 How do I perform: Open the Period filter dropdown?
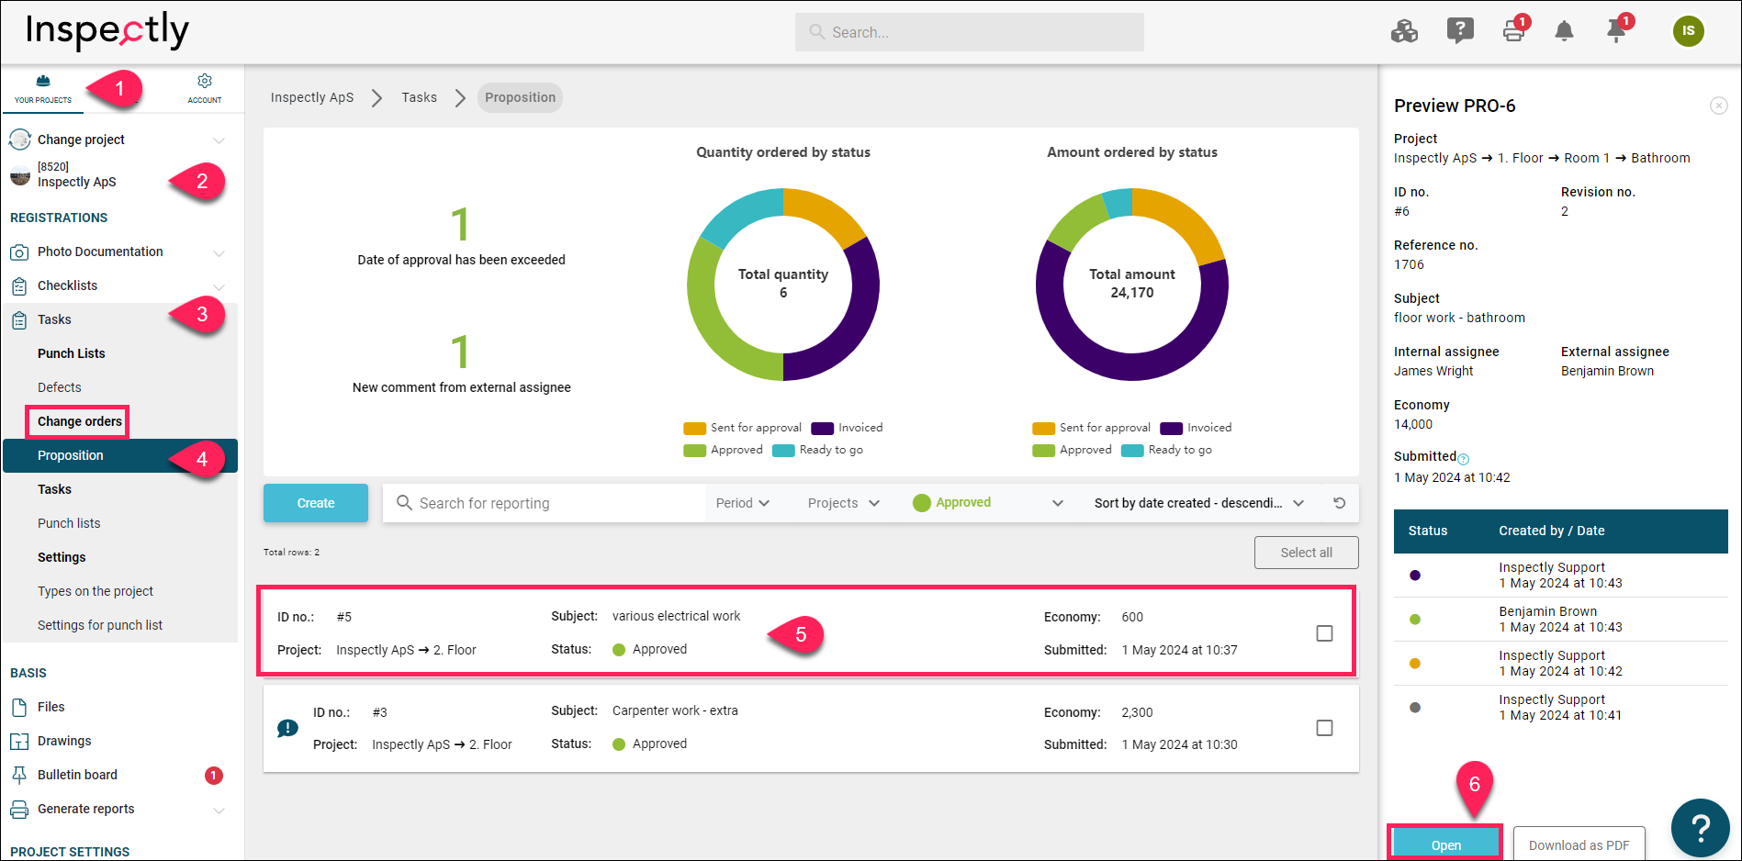[x=743, y=503]
